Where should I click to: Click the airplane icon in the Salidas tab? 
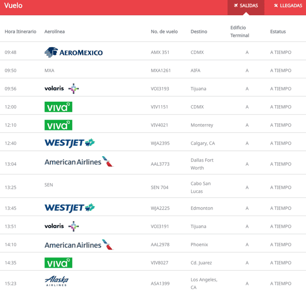pyautogui.click(x=236, y=6)
